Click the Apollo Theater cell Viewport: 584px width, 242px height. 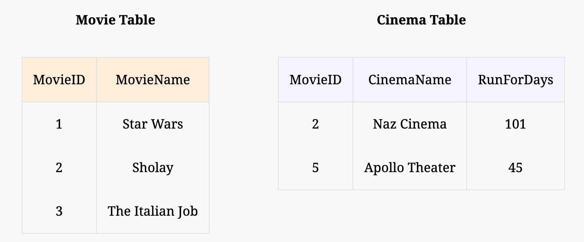(x=409, y=167)
